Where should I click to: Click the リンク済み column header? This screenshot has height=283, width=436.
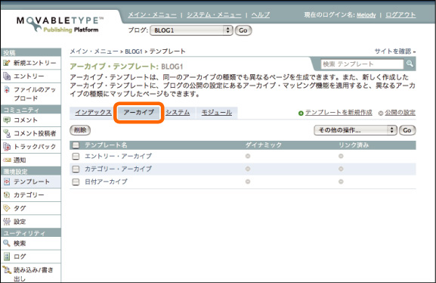click(354, 145)
